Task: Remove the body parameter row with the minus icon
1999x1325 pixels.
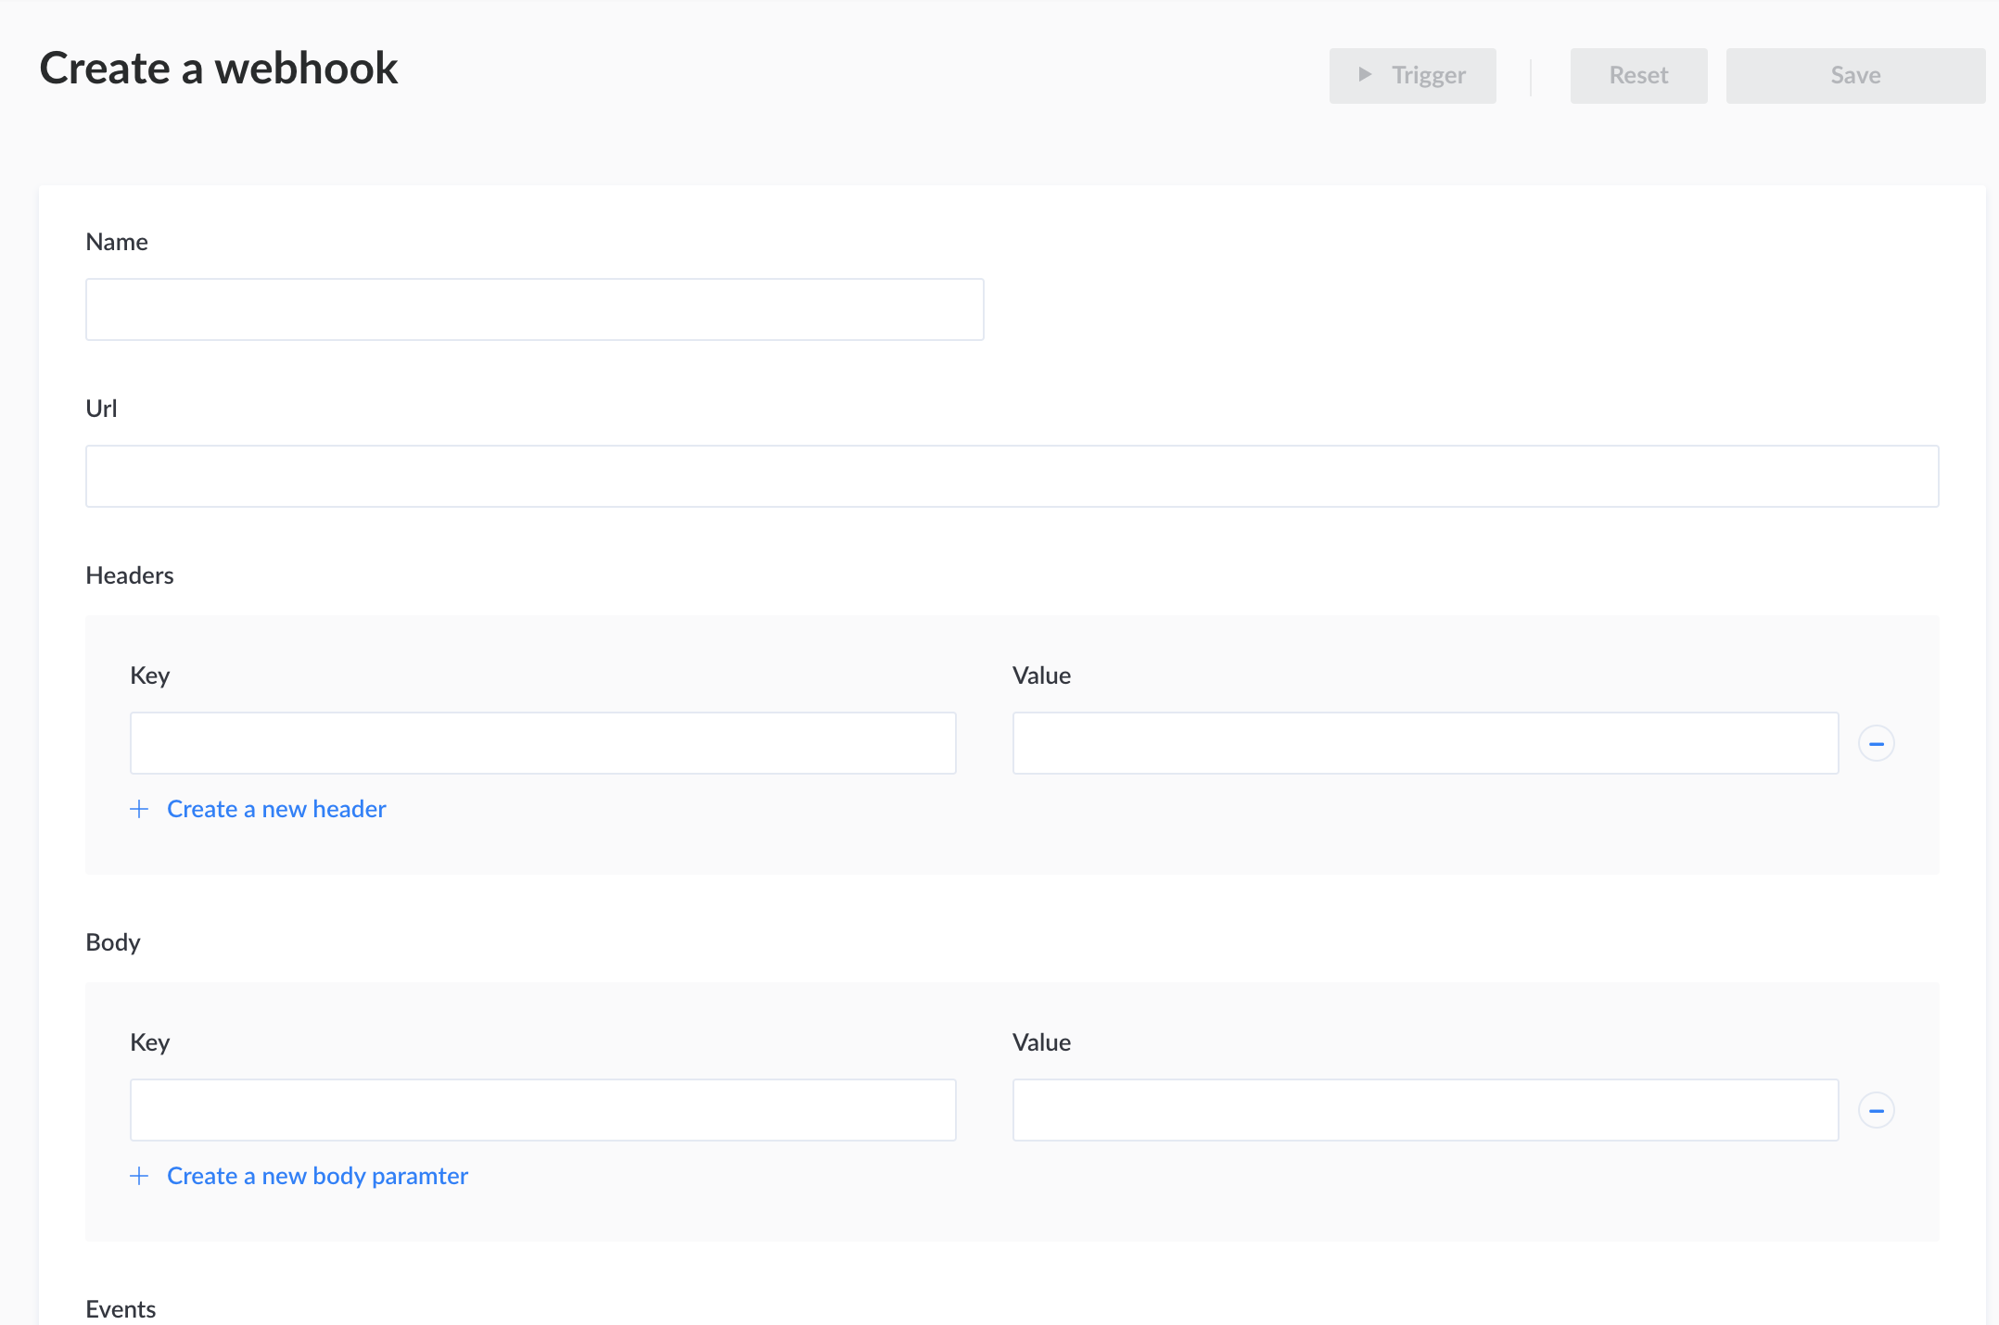Action: [x=1876, y=1111]
